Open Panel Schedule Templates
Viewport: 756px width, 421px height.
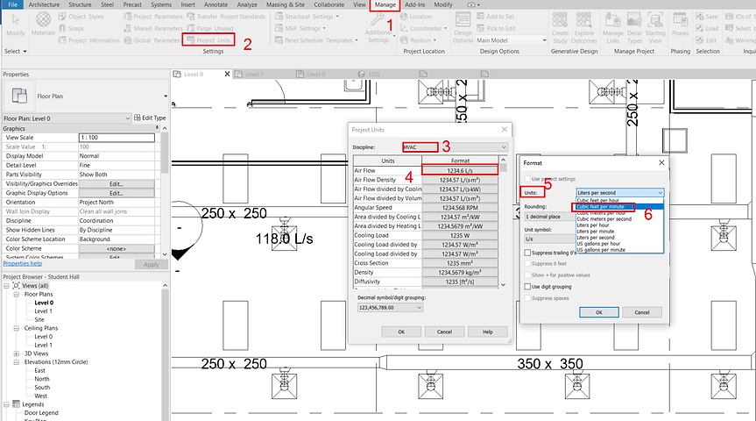point(316,40)
